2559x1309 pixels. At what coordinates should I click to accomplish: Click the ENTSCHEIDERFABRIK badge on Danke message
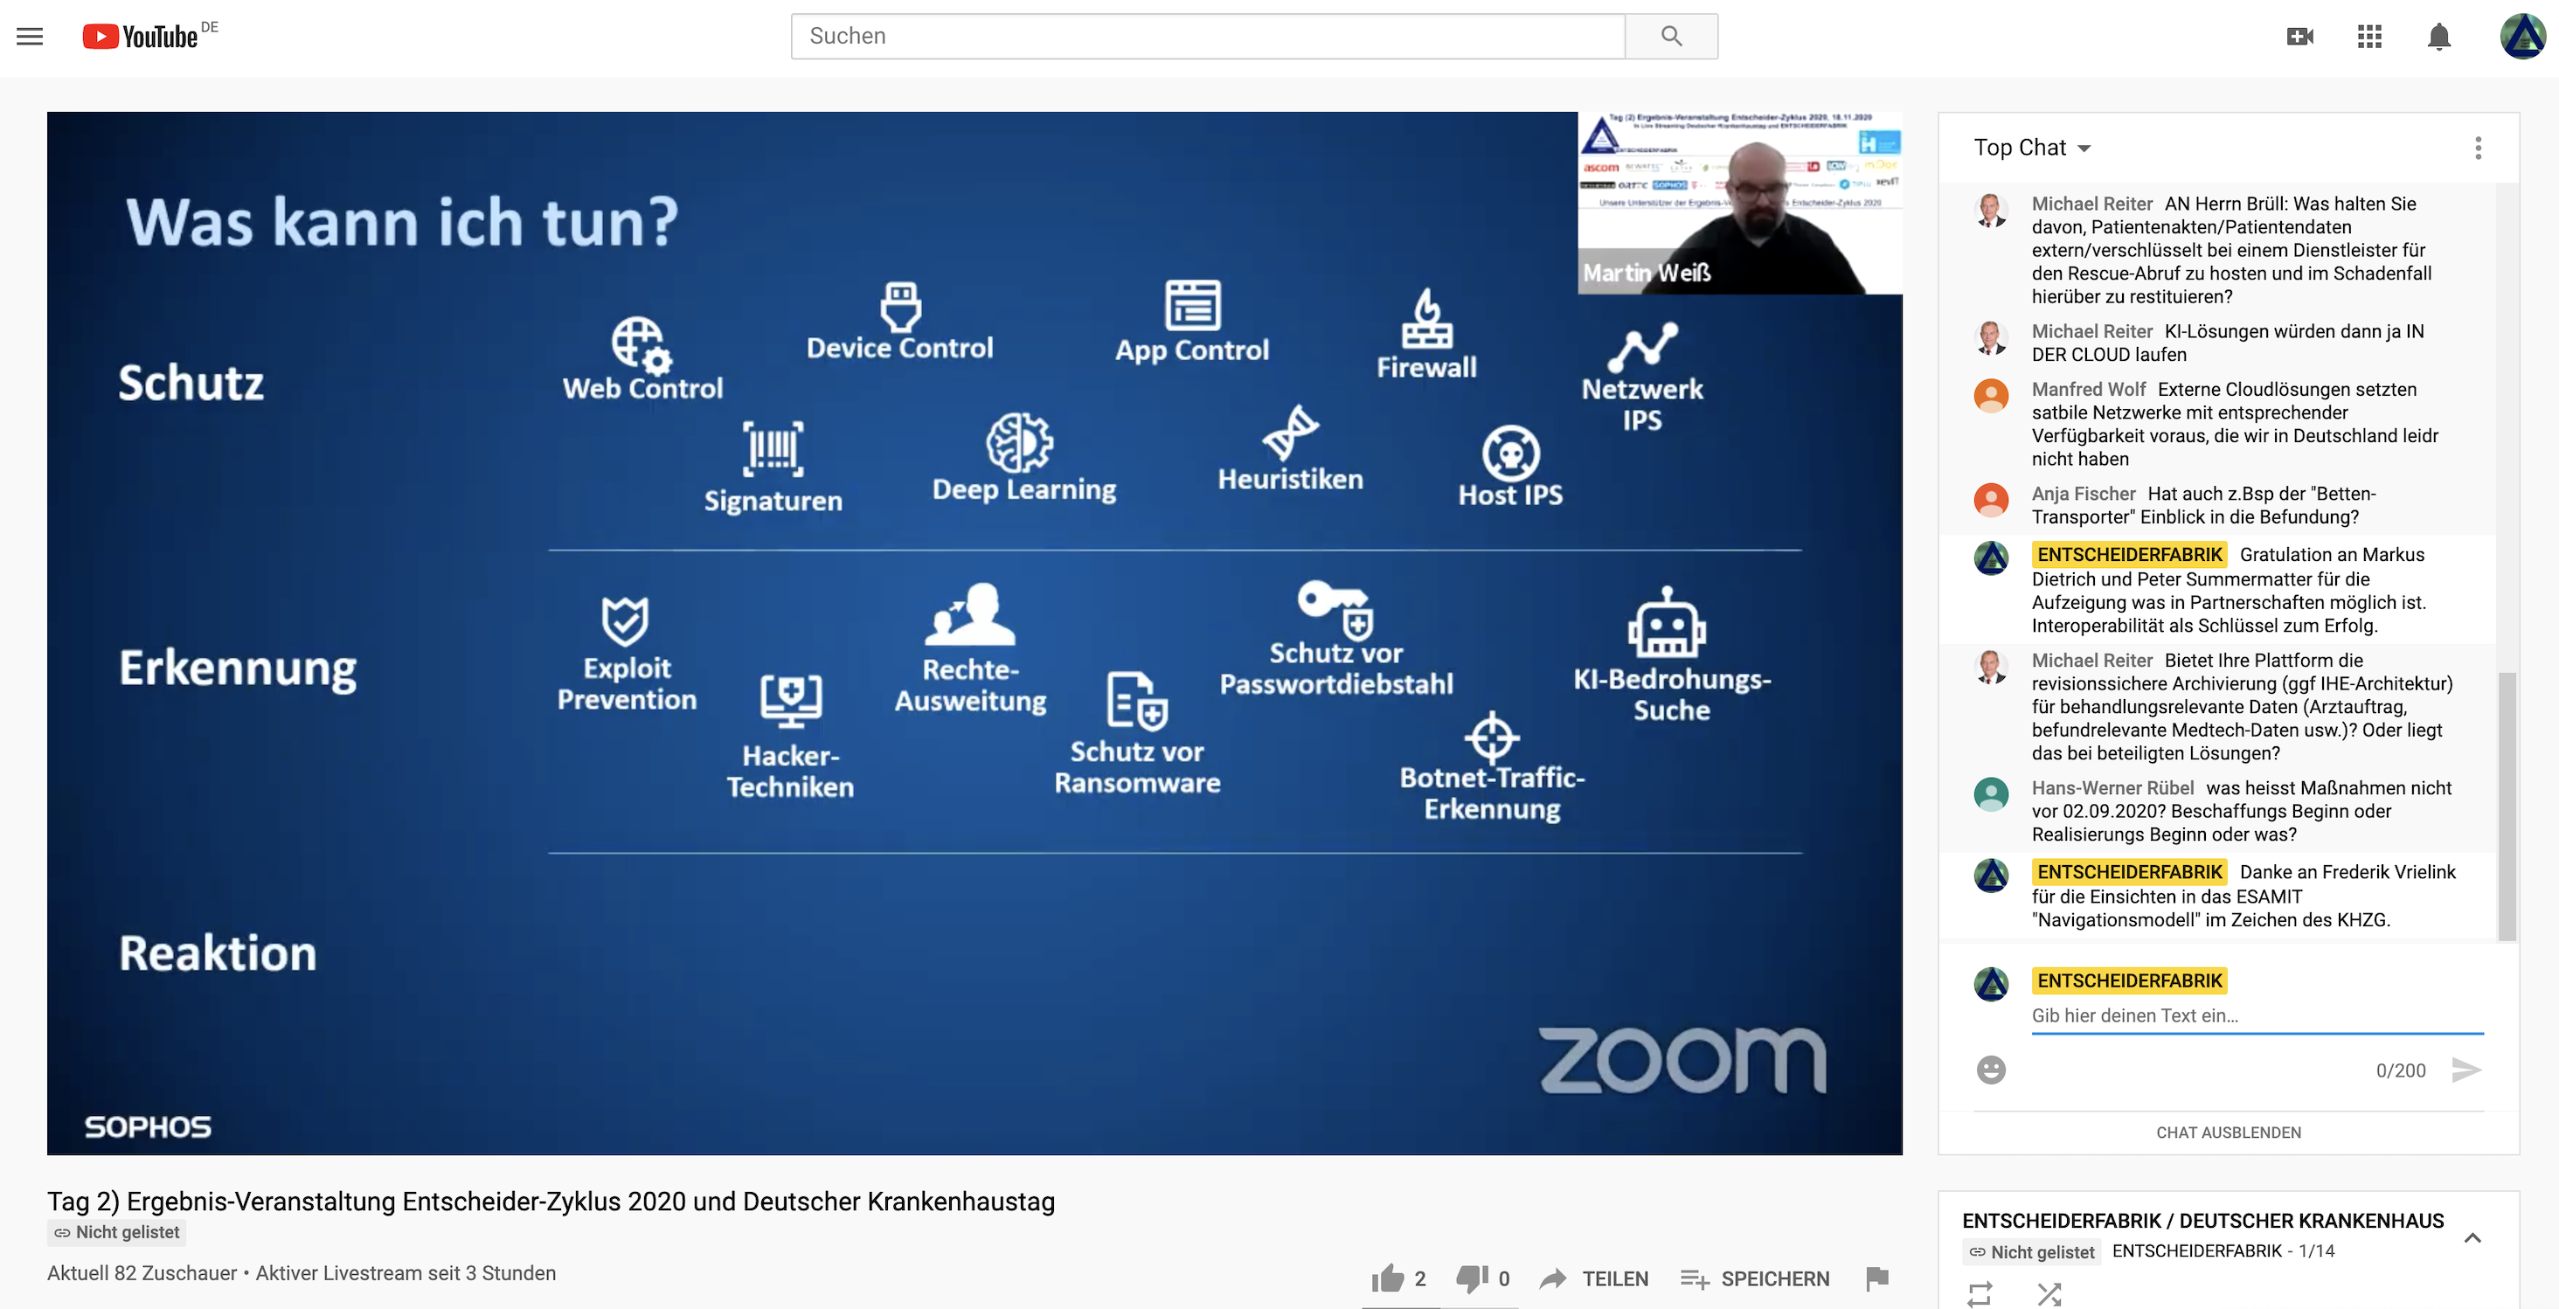point(2129,872)
